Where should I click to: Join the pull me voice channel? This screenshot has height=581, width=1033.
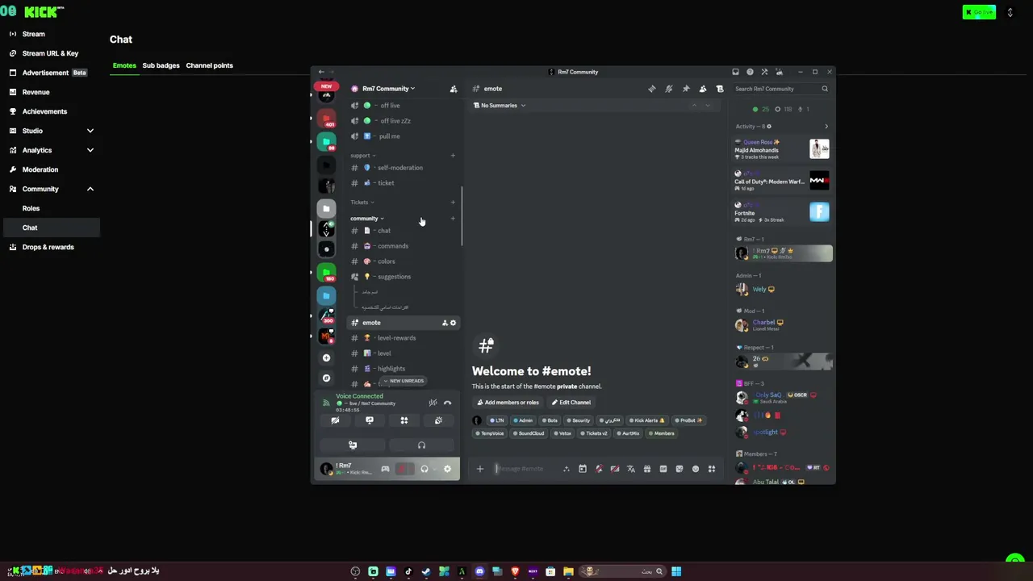404,136
